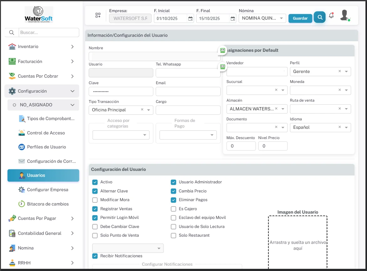This screenshot has width=367, height=271.
Task: Click the search magnifier icon in sidebar
Action: 12,32
